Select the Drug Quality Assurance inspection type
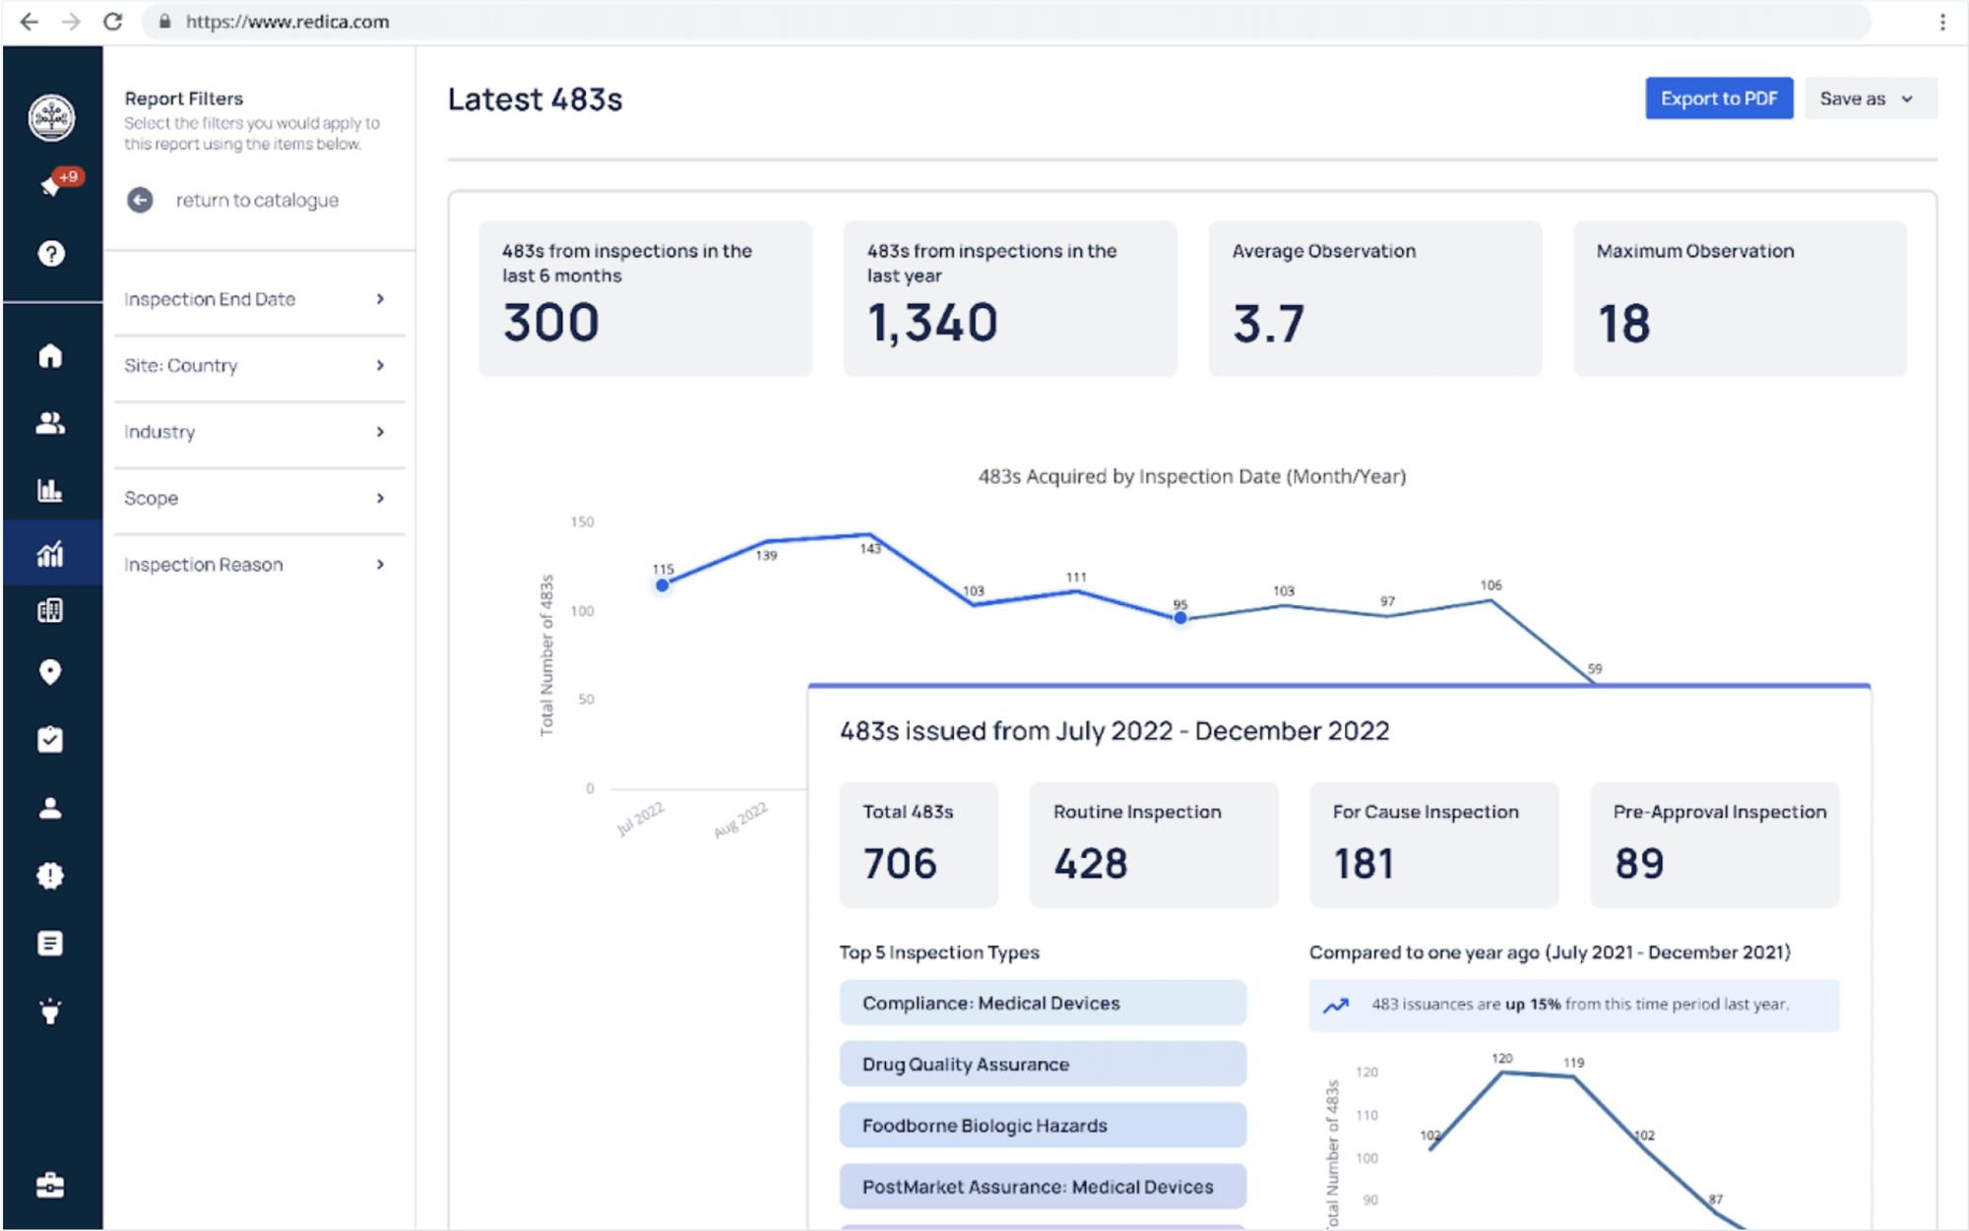The image size is (1969, 1231). (1042, 1064)
